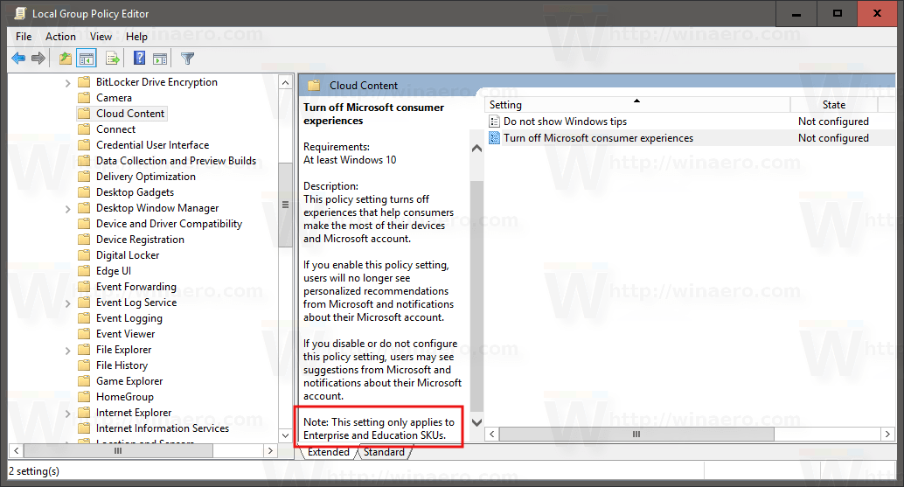The image size is (904, 487).
Task: Click the Export list toolbar icon
Action: (x=113, y=59)
